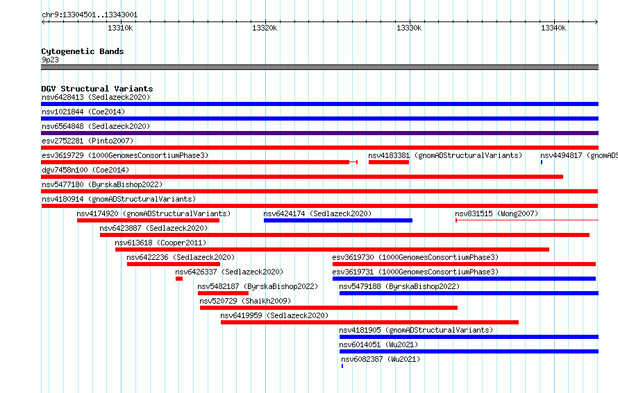Click the blue bar of esv3619731
This screenshot has height=393, width=618.
[x=464, y=279]
